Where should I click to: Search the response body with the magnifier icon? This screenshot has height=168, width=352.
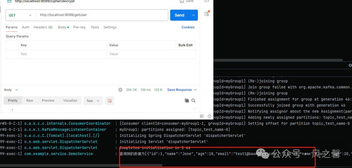pos(193,101)
